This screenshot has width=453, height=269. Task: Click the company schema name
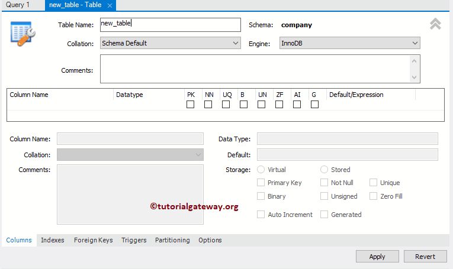297,25
